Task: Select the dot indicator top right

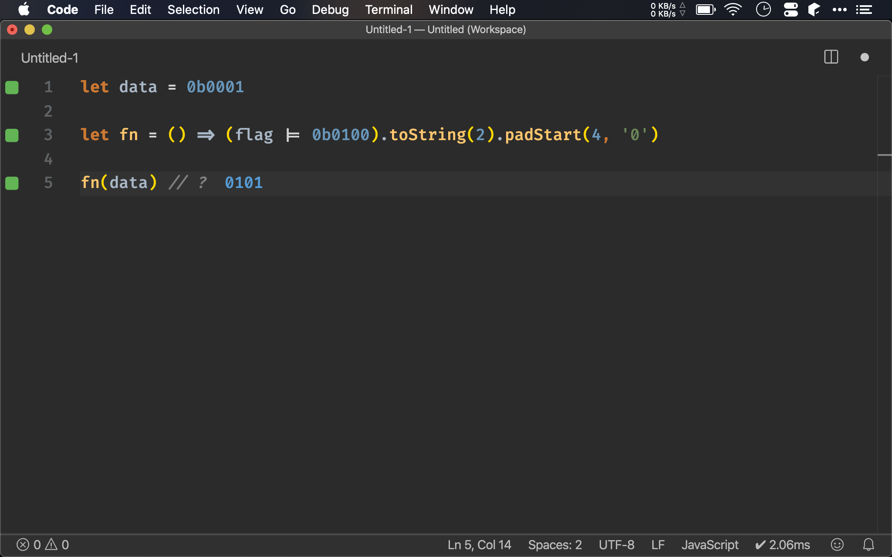Action: [865, 57]
